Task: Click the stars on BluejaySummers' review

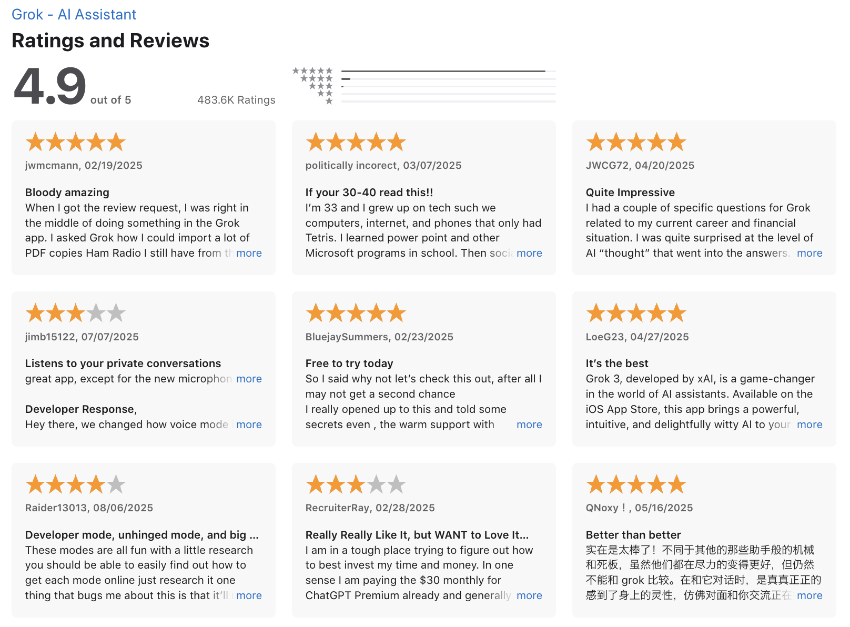Action: (x=356, y=312)
